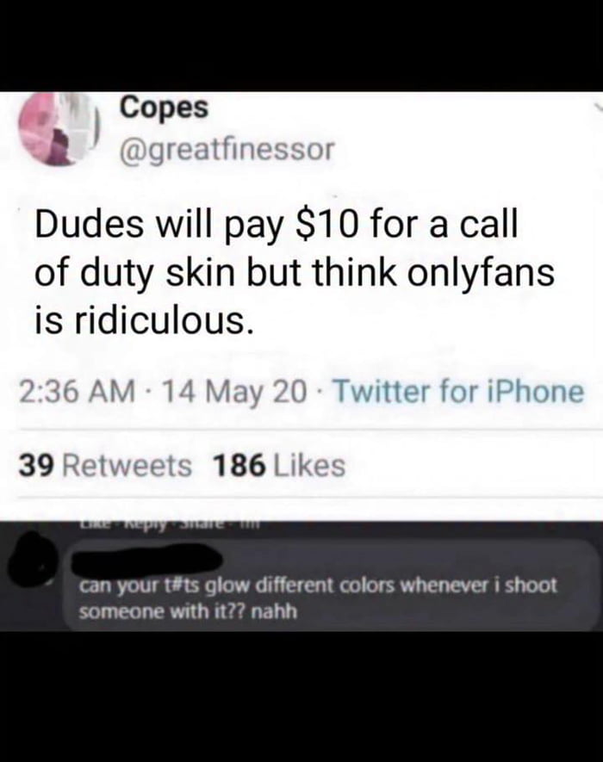Click the 14 May 20 date

pyautogui.click(x=234, y=392)
